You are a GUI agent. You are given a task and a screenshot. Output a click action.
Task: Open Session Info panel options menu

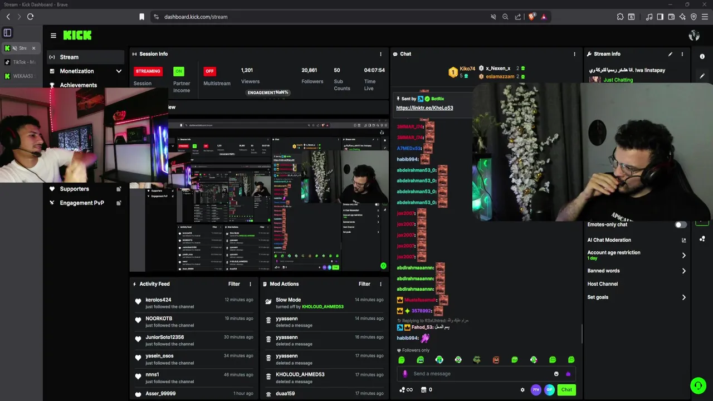[x=380, y=54]
